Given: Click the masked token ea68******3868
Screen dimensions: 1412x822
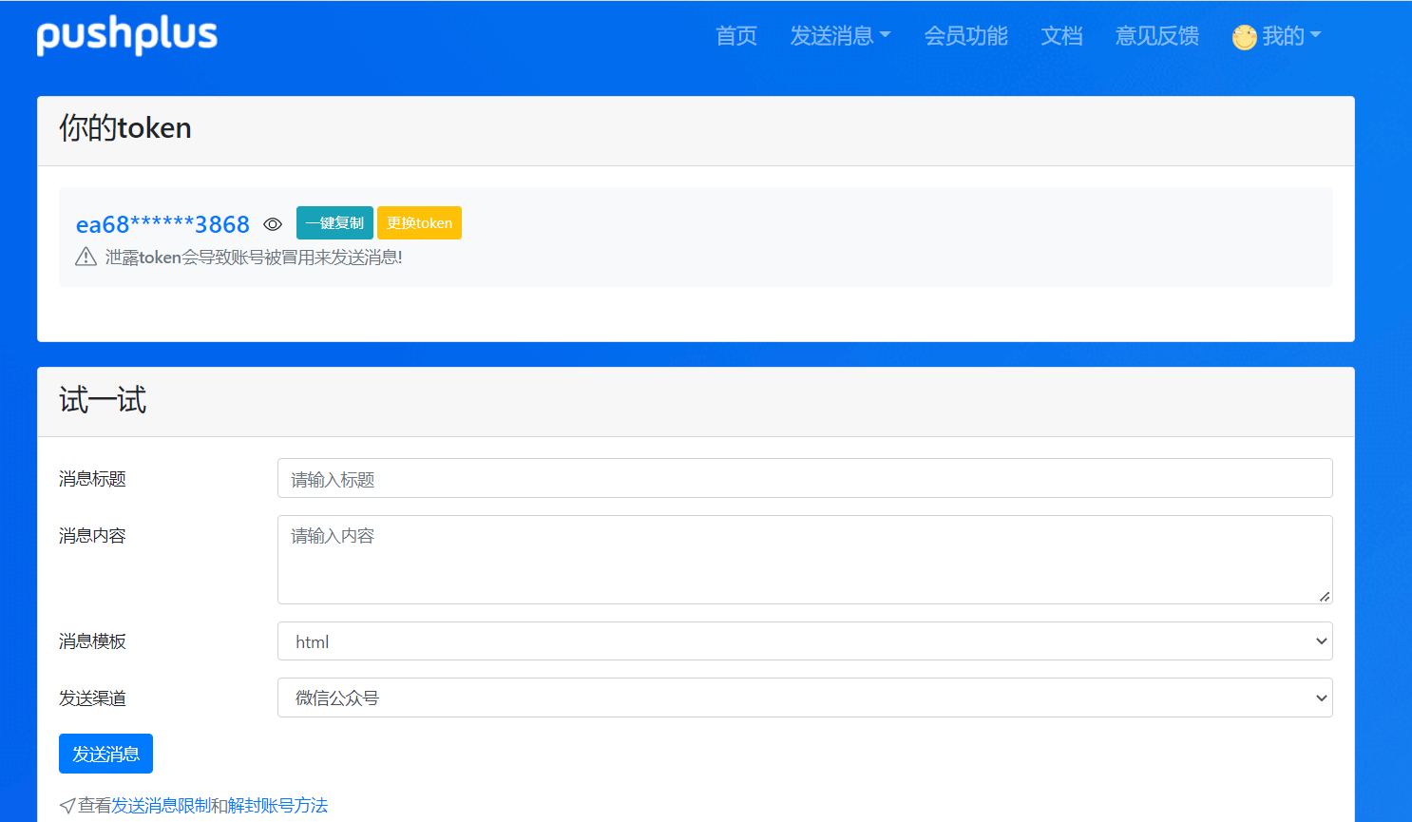Looking at the screenshot, I should tap(162, 224).
